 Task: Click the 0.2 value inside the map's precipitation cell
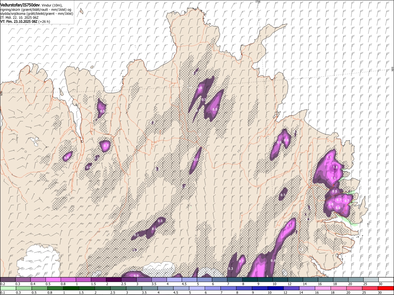tap(137, 235)
